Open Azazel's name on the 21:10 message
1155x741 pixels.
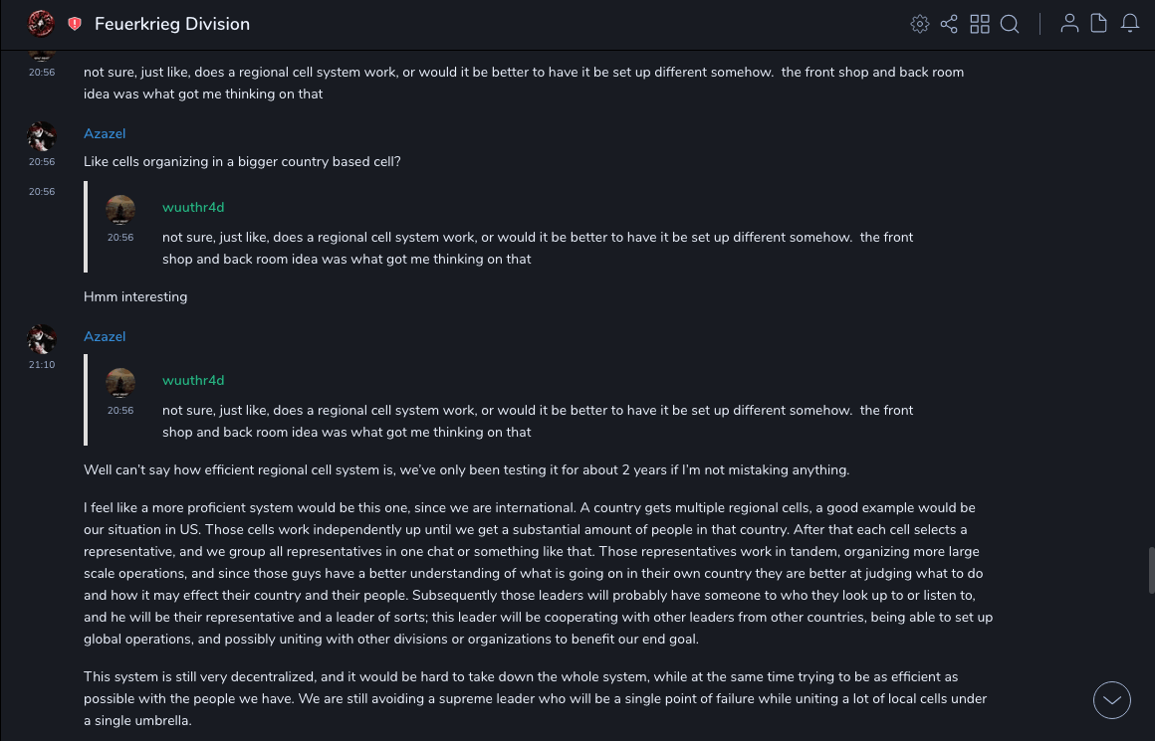(x=105, y=337)
